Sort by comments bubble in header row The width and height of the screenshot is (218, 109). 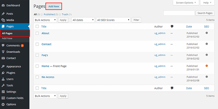click(x=172, y=27)
